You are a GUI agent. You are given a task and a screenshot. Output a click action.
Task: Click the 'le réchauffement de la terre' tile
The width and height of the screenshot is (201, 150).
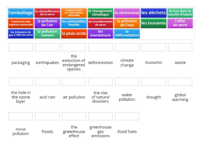[47, 13]
